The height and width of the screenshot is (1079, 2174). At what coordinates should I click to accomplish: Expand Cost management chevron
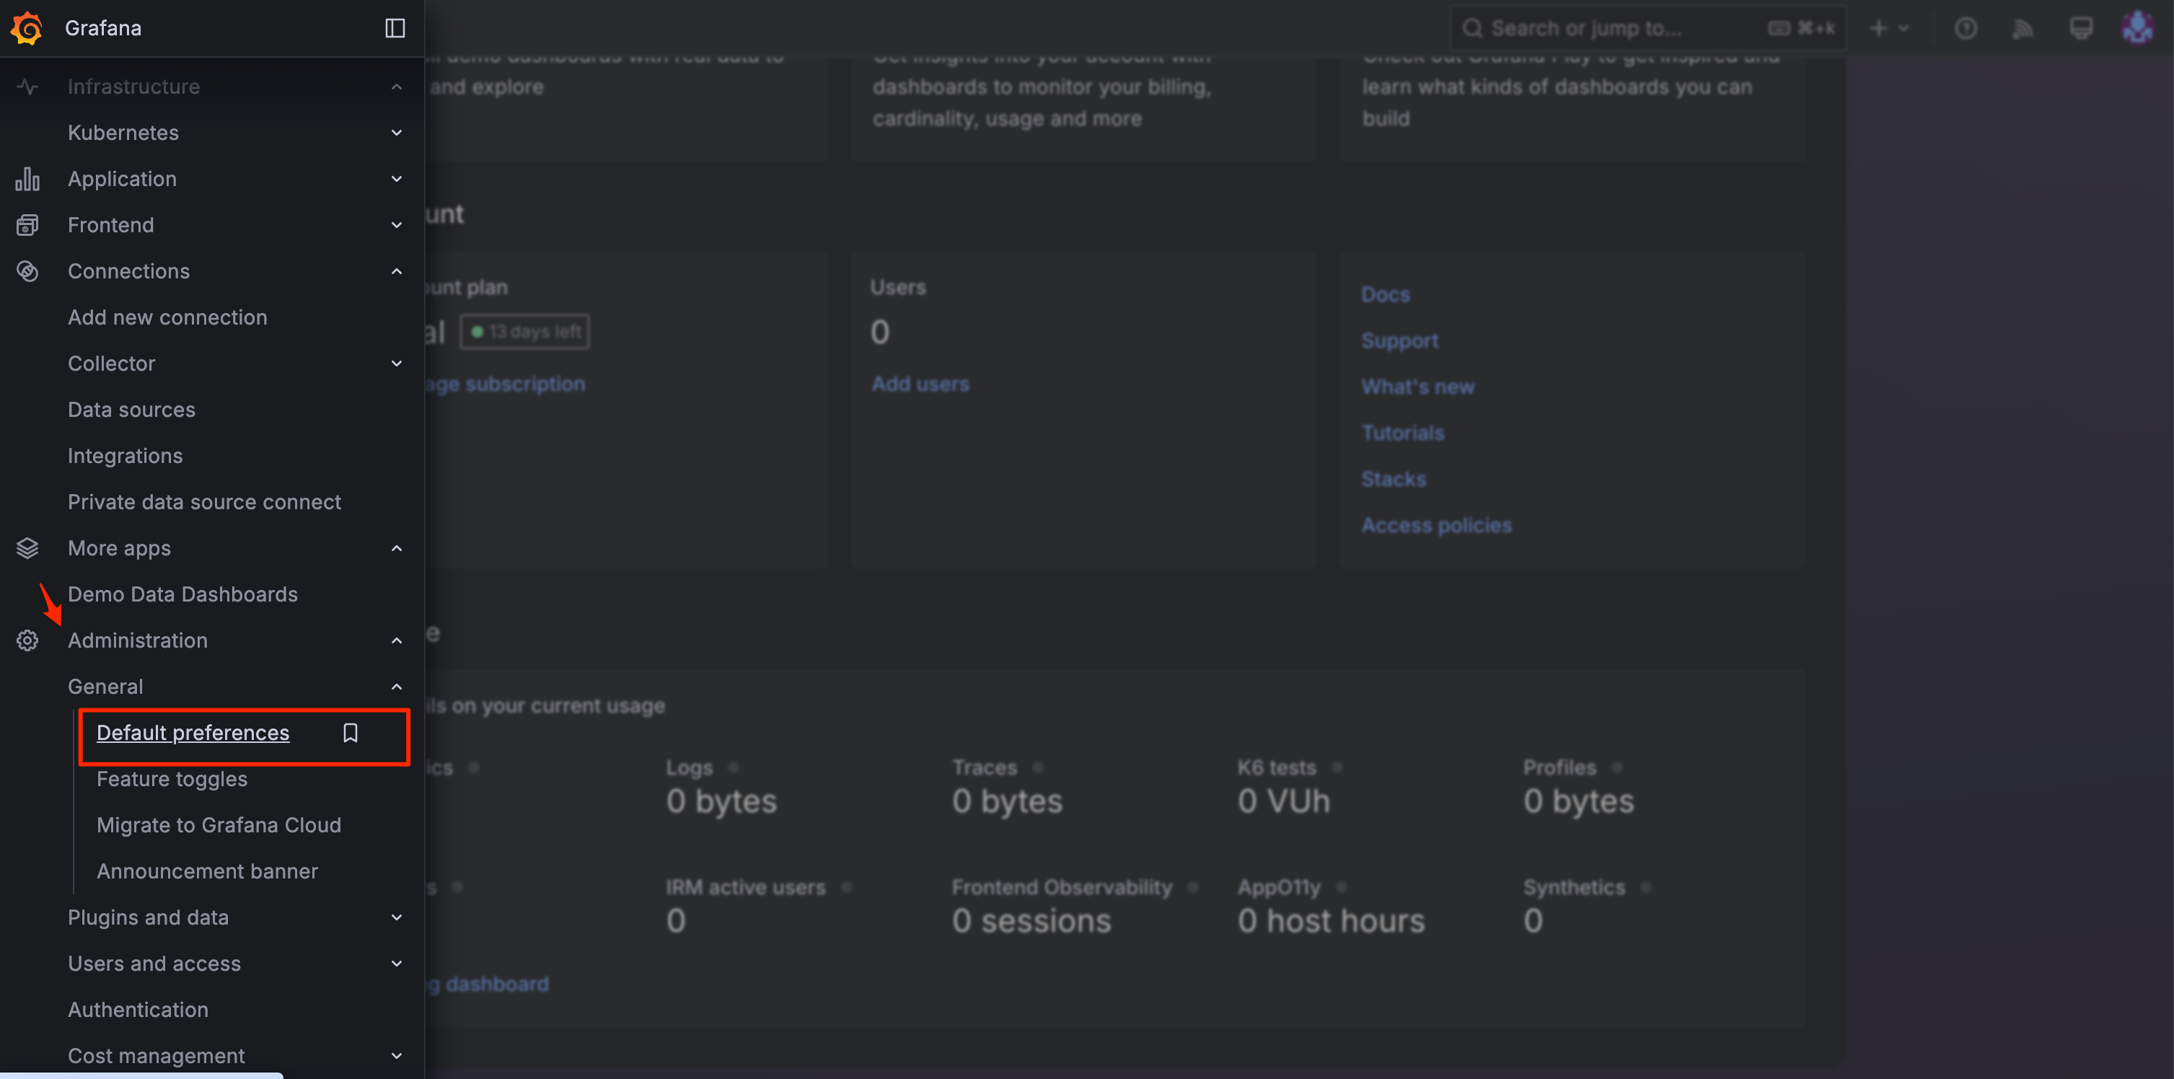397,1056
